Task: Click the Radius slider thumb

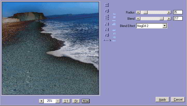Action: click(x=145, y=12)
